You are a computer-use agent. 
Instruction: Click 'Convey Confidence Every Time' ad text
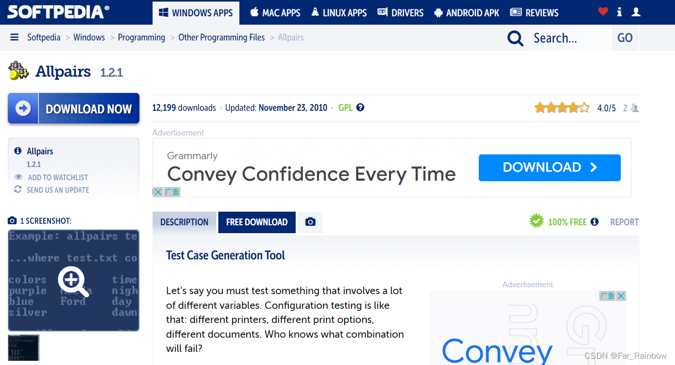click(x=311, y=173)
